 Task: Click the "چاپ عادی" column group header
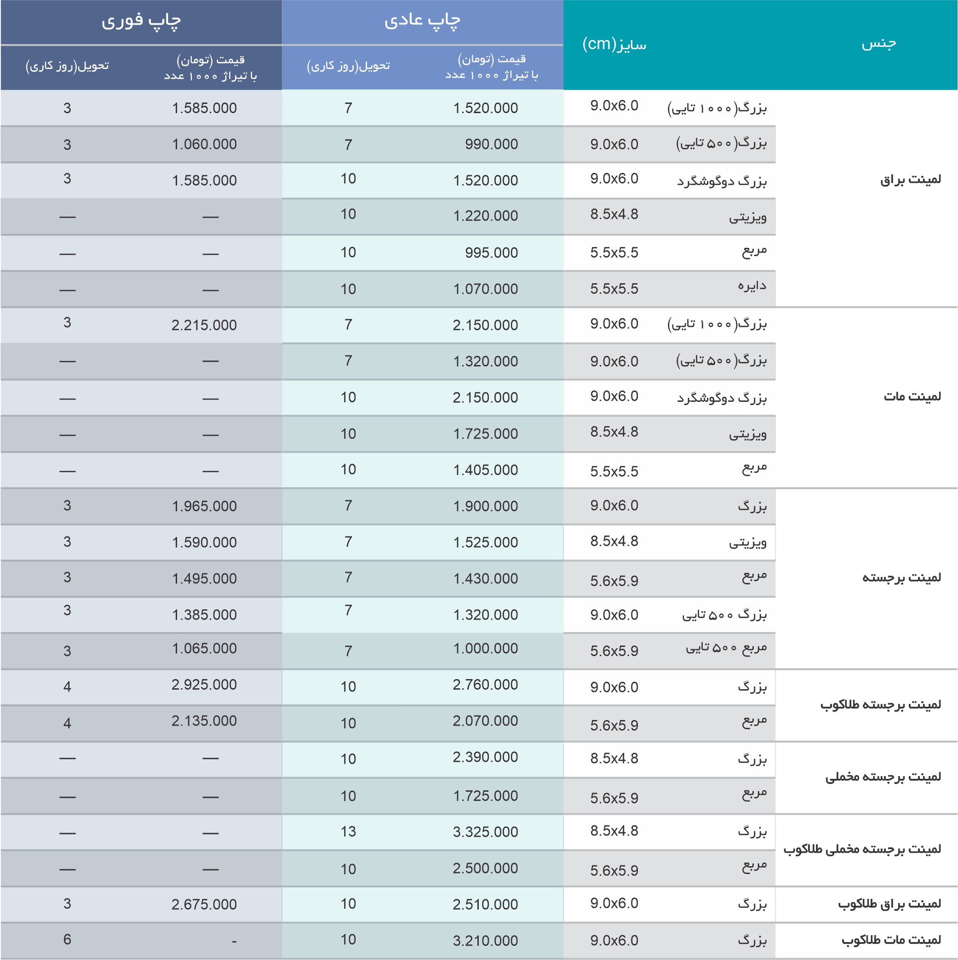tap(422, 21)
